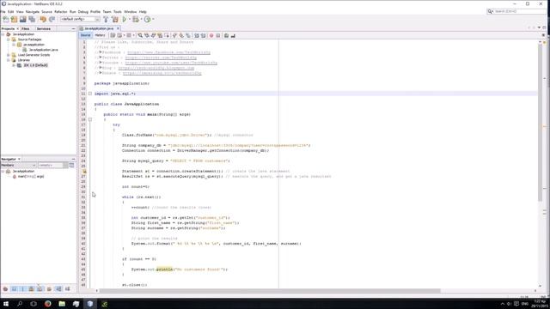This screenshot has height=309, width=550.
Task: Close the JavaApplication.java editor tab
Action: (x=119, y=28)
